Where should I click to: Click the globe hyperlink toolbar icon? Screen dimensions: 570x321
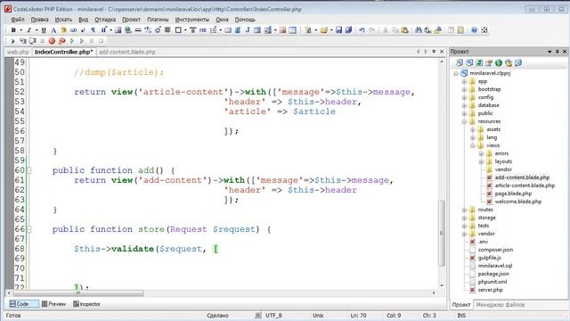[x=128, y=30]
